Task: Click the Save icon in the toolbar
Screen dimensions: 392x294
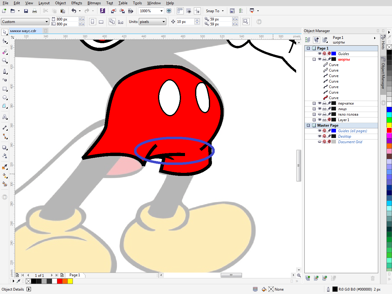Action: pos(26,11)
